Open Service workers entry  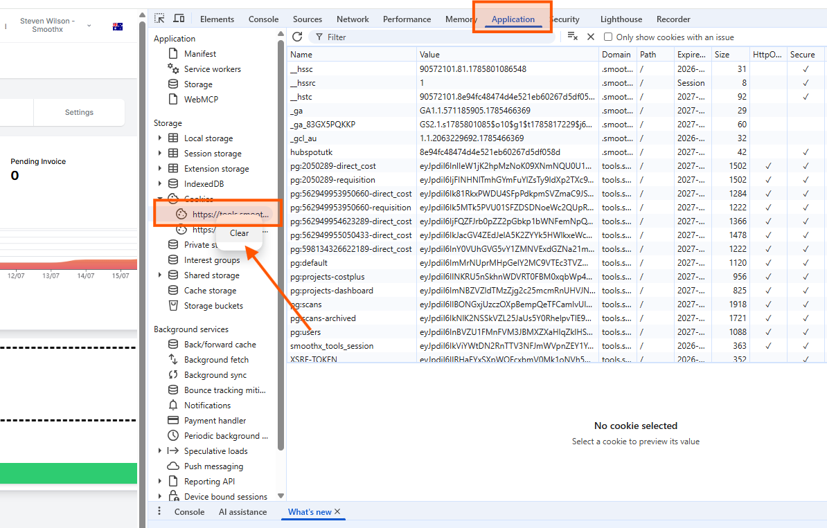(x=212, y=69)
